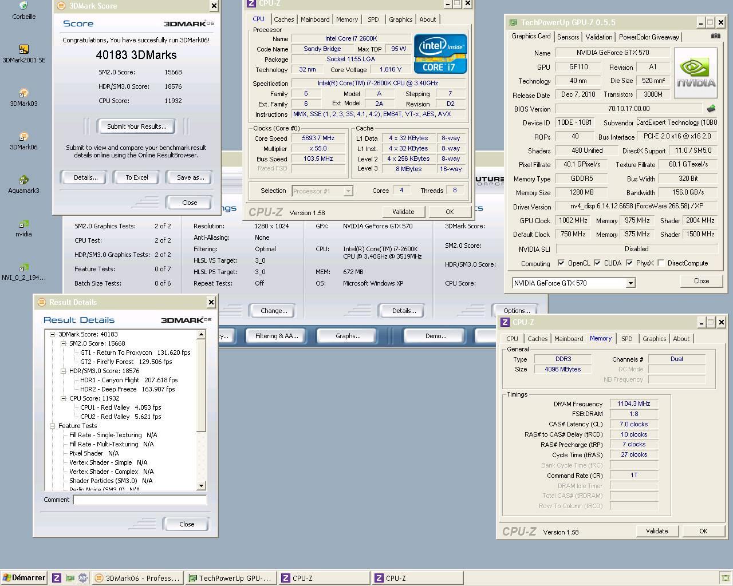733x586 pixels.
Task: Collapse the HDR/SM3.0 Score: 18576 node
Action: pos(64,371)
